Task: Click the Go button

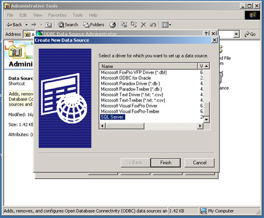Action: click(250, 34)
